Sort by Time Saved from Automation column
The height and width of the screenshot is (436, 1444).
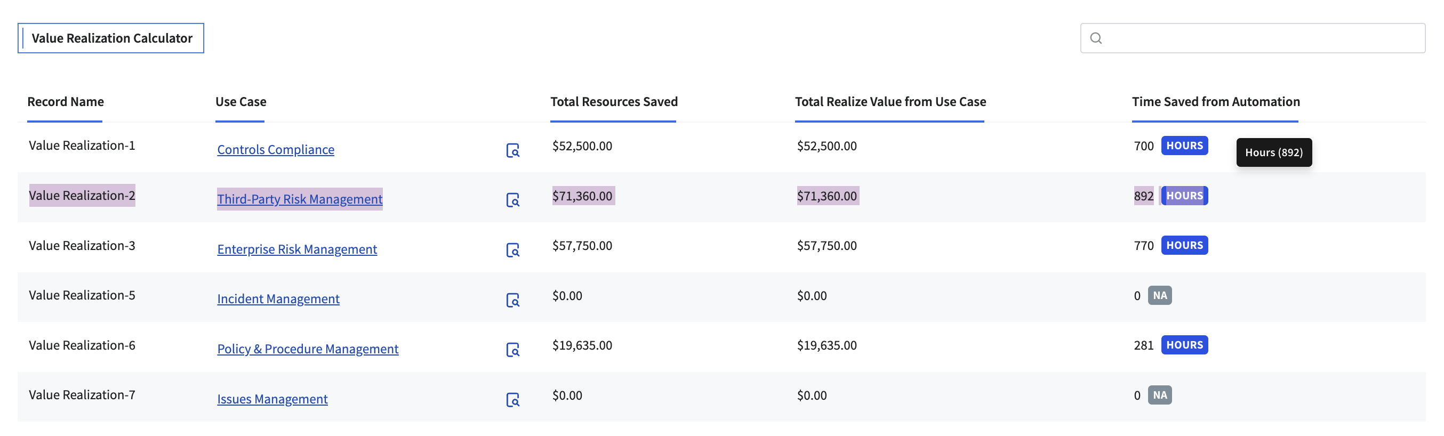tap(1215, 101)
